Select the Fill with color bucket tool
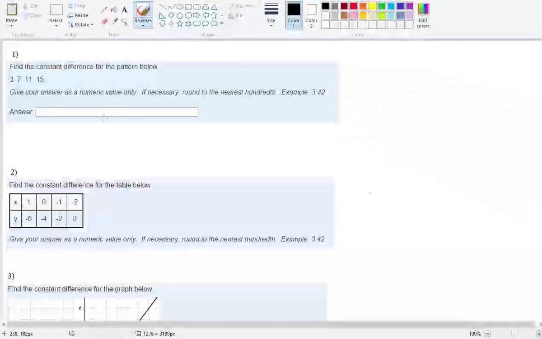 114,9
